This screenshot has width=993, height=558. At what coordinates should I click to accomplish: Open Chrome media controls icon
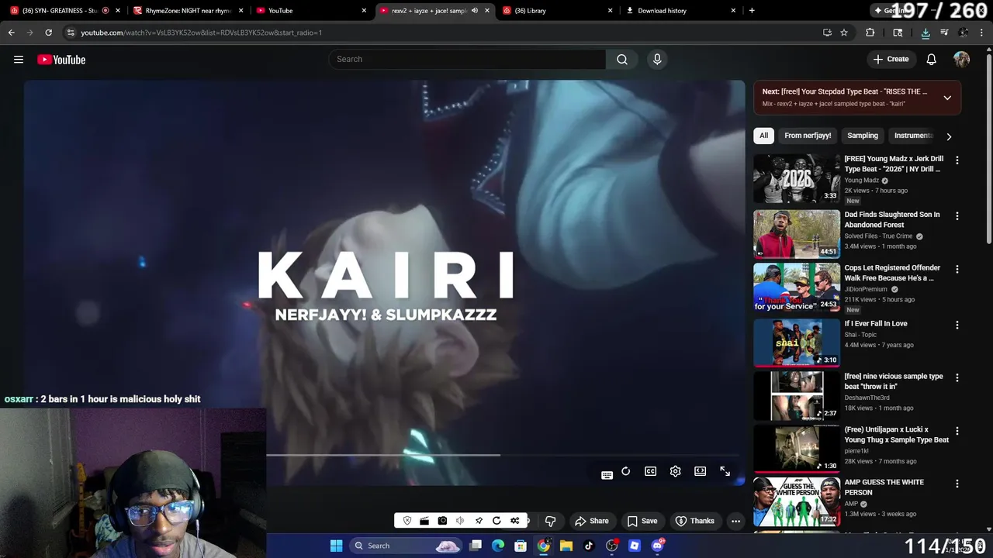(944, 33)
